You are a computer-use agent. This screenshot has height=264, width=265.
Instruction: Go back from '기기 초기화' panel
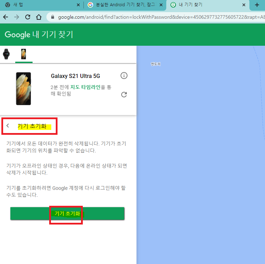[8, 125]
